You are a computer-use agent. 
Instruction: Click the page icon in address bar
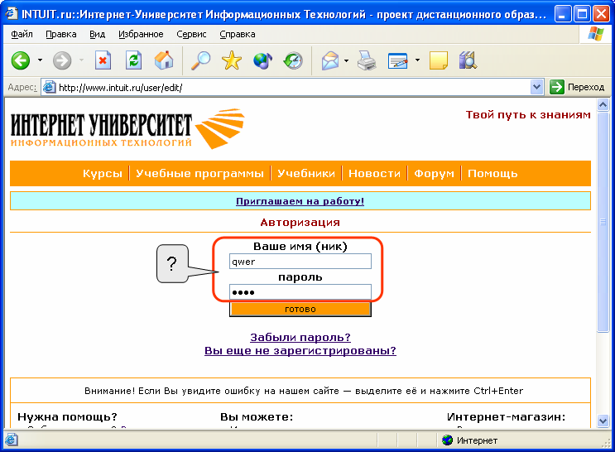49,87
